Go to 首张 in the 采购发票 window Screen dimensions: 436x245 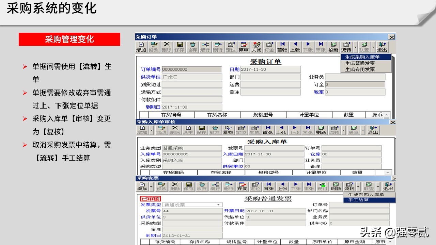269,186
